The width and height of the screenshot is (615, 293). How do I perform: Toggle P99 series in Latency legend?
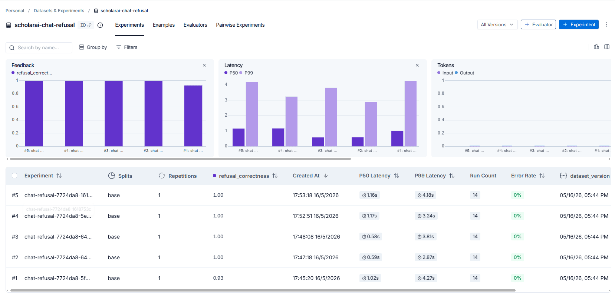click(246, 73)
